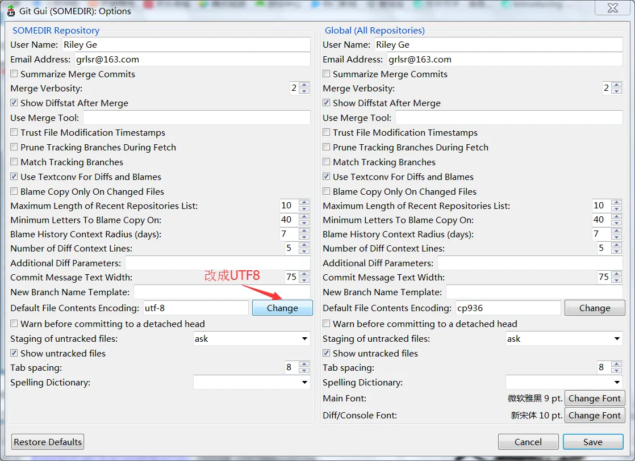
Task: Toggle Summarize Merge Commits in Global settings
Action: 327,74
